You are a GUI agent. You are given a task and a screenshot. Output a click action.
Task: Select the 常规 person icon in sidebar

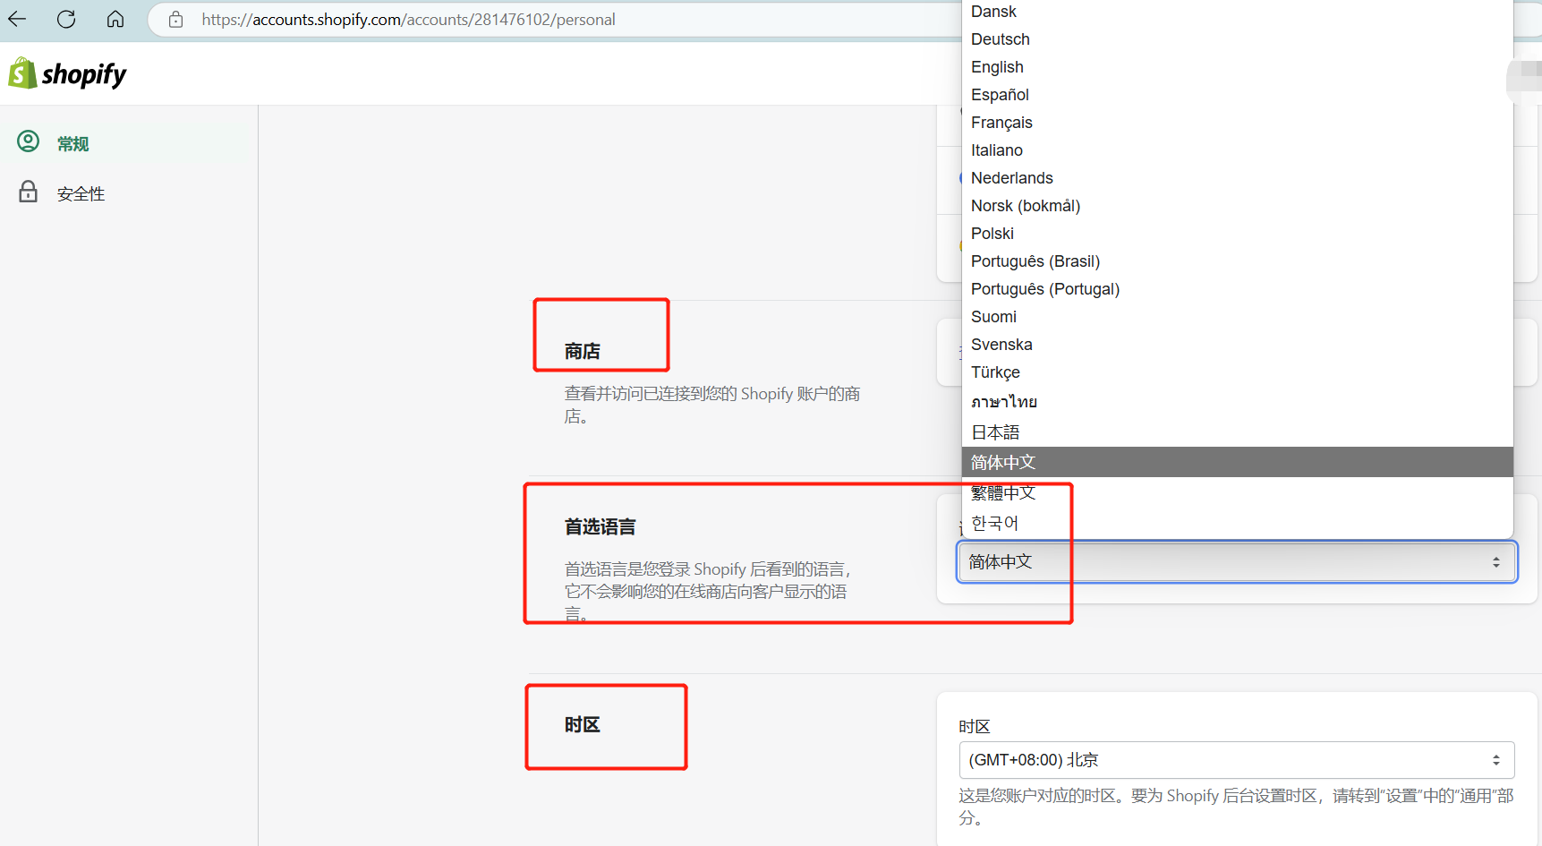[28, 141]
